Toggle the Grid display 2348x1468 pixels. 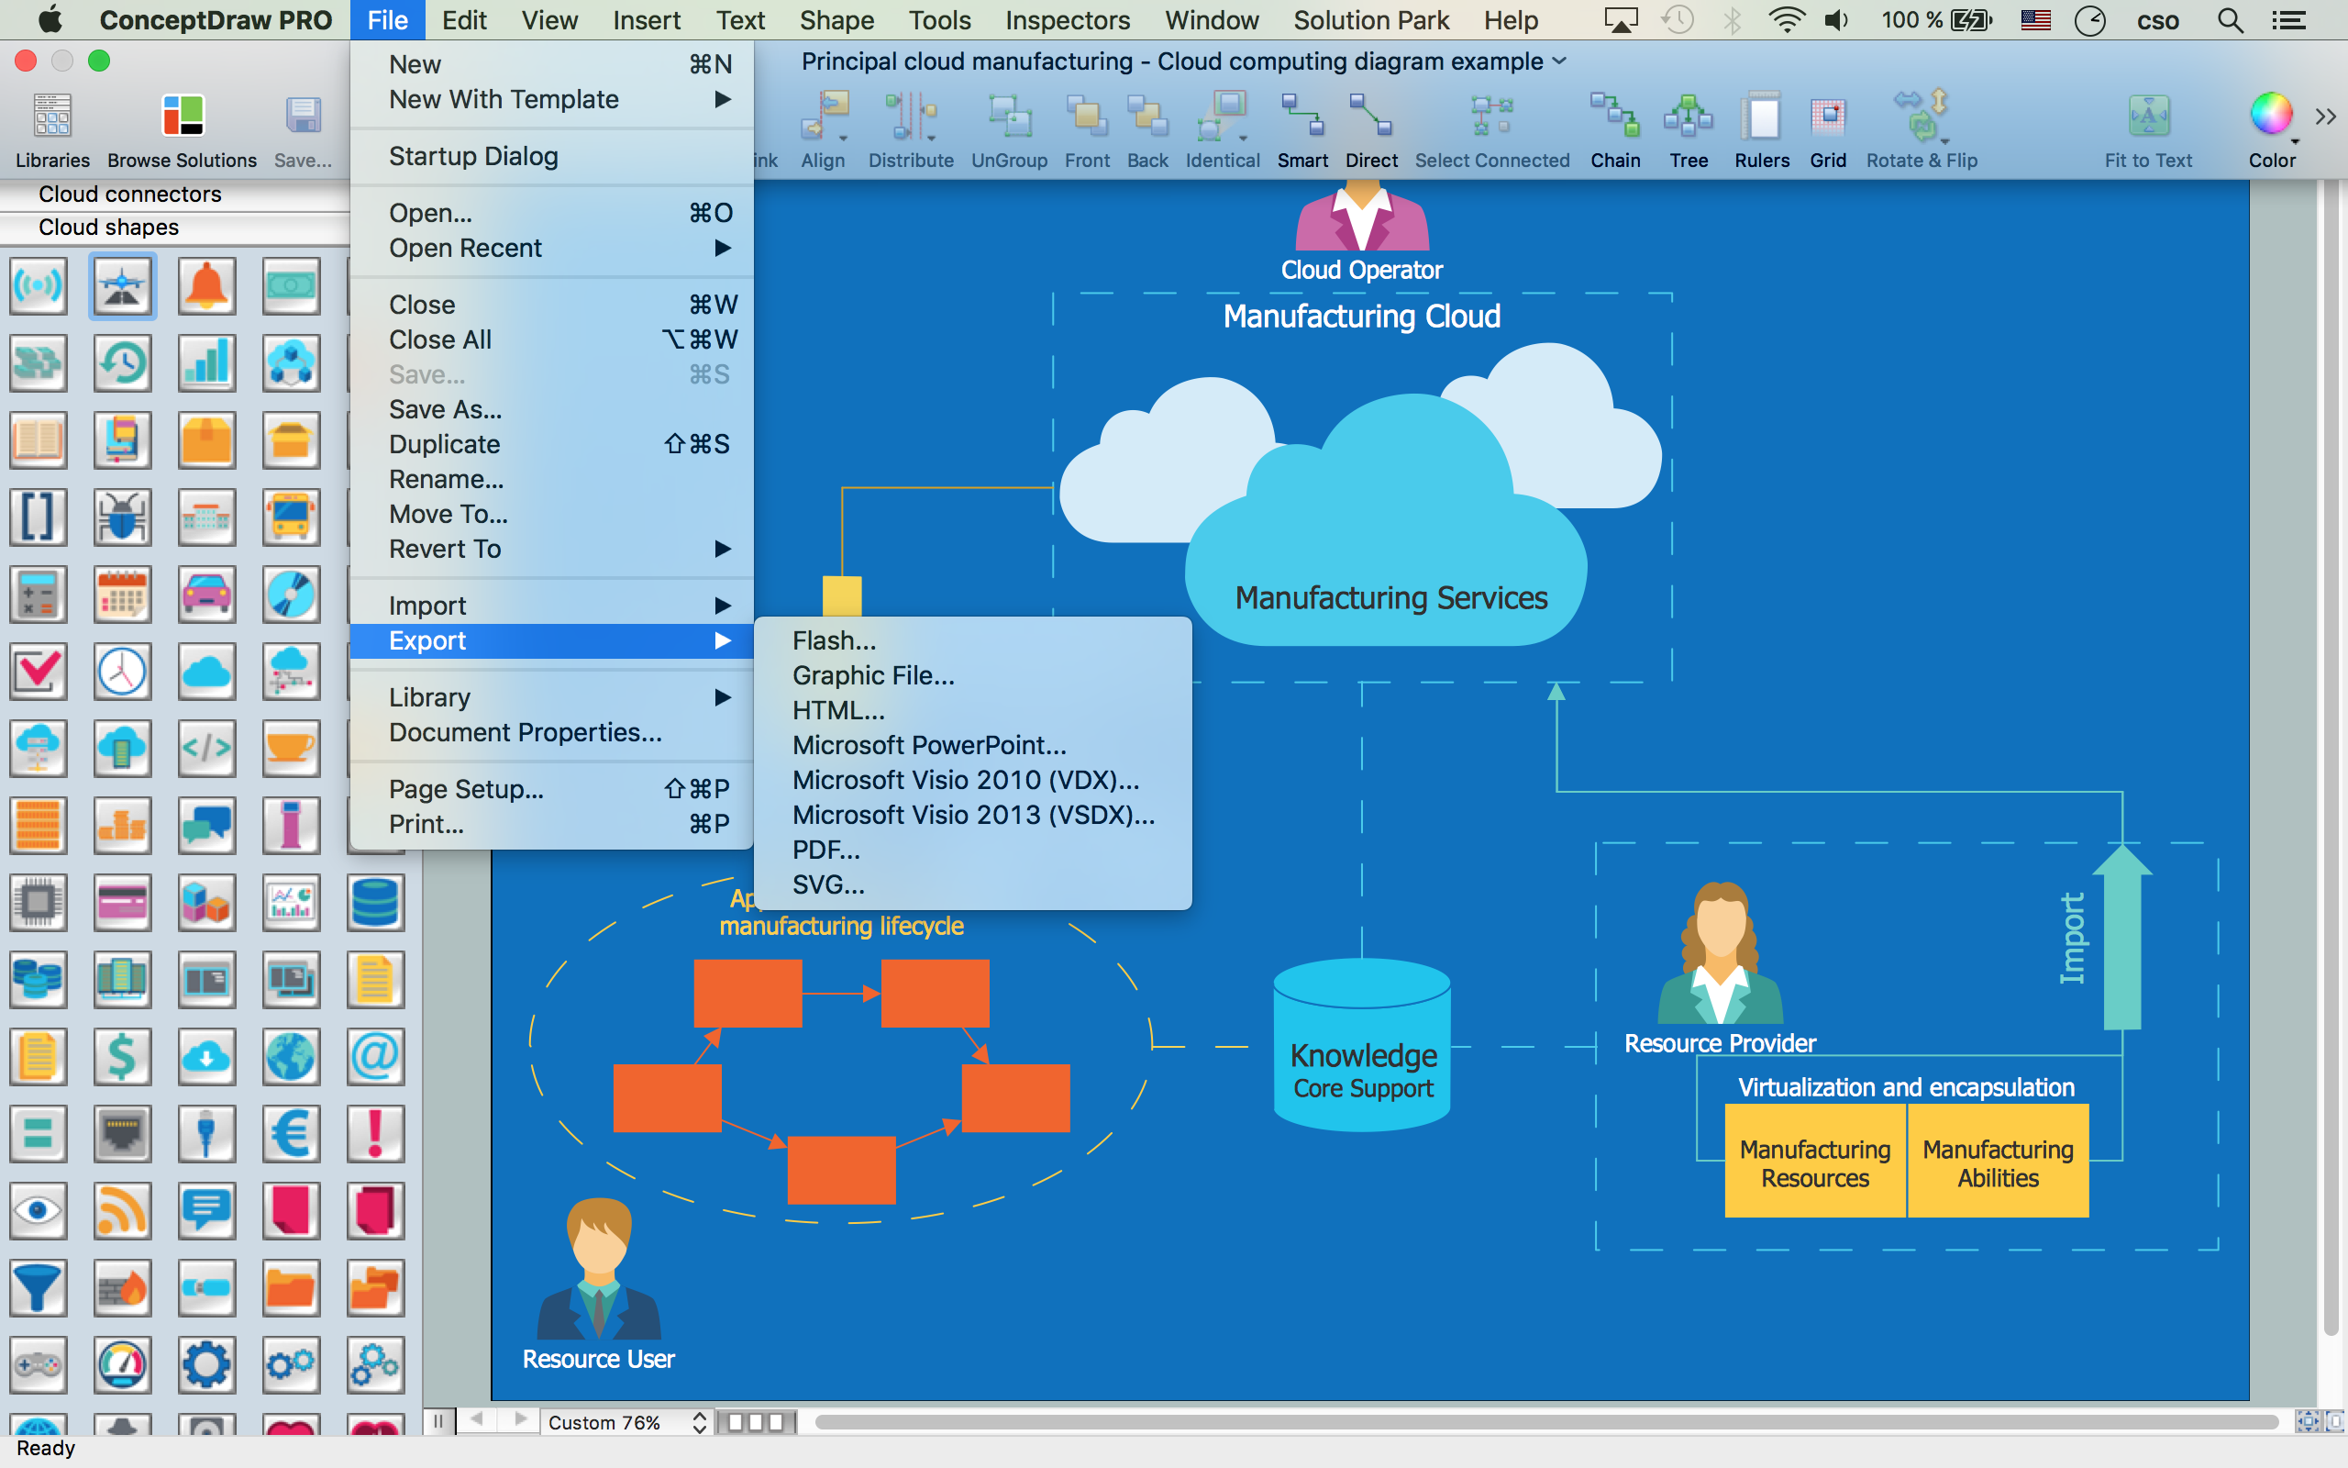pyautogui.click(x=1828, y=117)
